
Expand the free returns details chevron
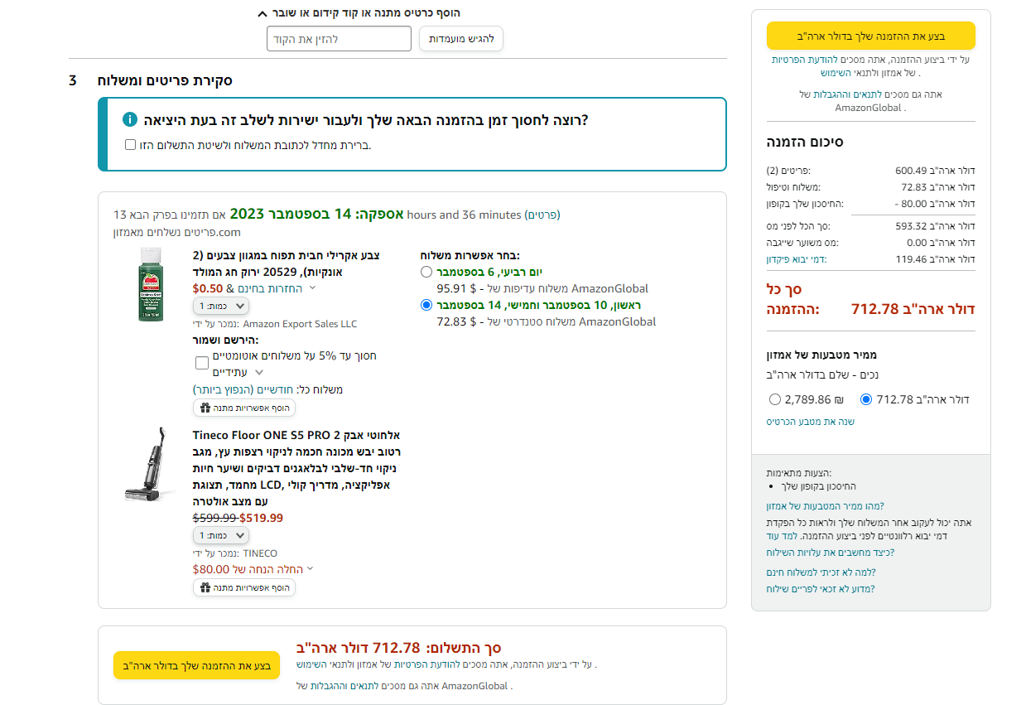pyautogui.click(x=312, y=288)
